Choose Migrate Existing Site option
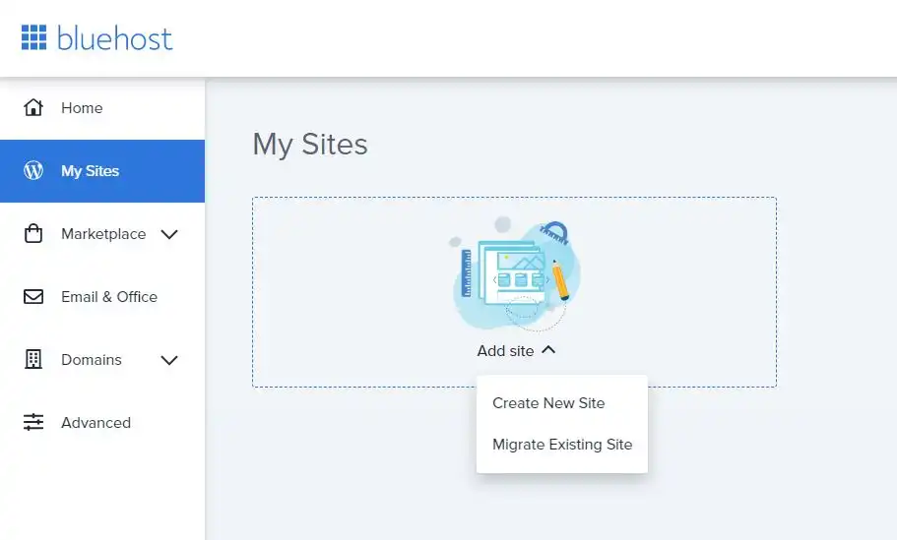Image resolution: width=897 pixels, height=540 pixels. click(562, 444)
